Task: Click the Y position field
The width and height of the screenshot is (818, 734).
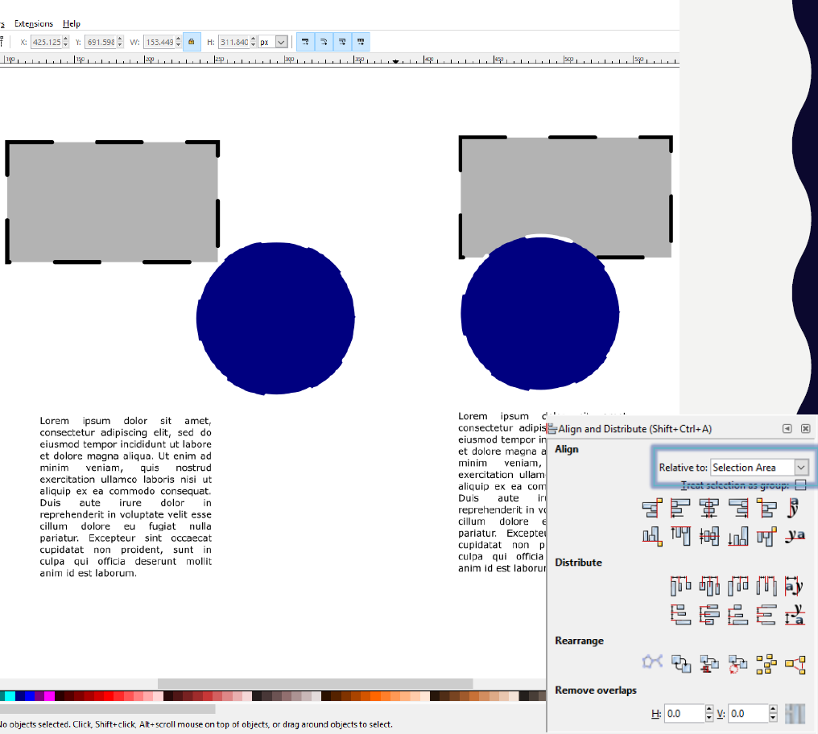Action: click(x=101, y=42)
